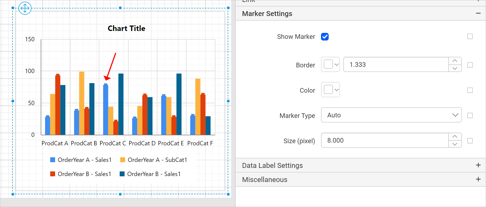Image resolution: width=486 pixels, height=207 pixels.
Task: Expand the Miscellaneous section
Action: tap(478, 179)
